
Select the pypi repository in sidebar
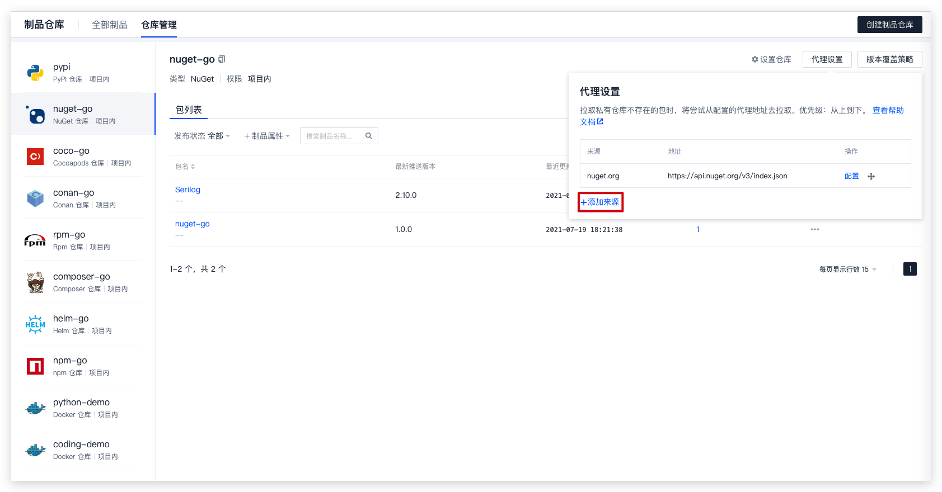83,72
